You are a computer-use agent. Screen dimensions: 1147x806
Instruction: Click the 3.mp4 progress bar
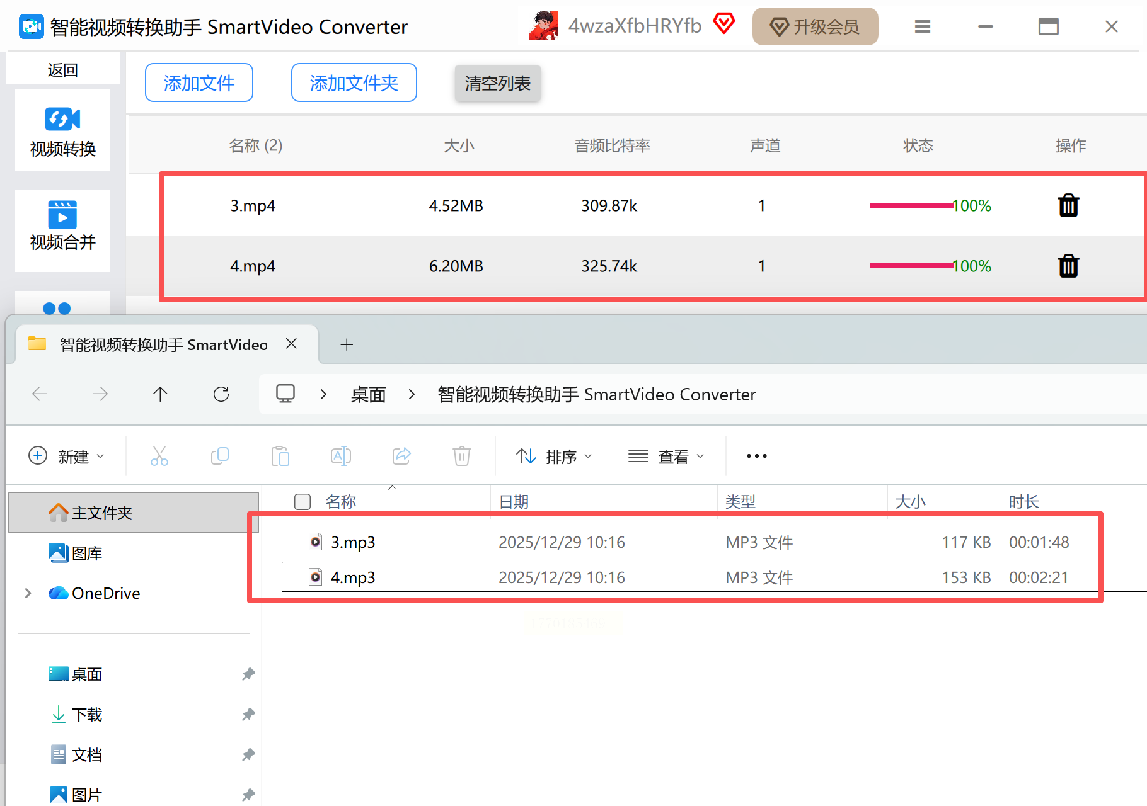coord(911,205)
